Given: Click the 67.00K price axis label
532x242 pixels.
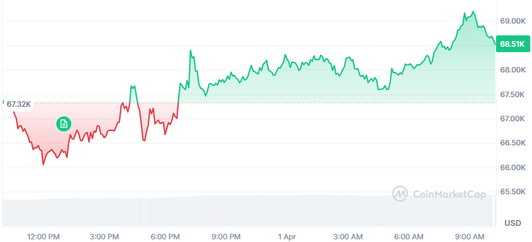Looking at the screenshot, I should [513, 119].
